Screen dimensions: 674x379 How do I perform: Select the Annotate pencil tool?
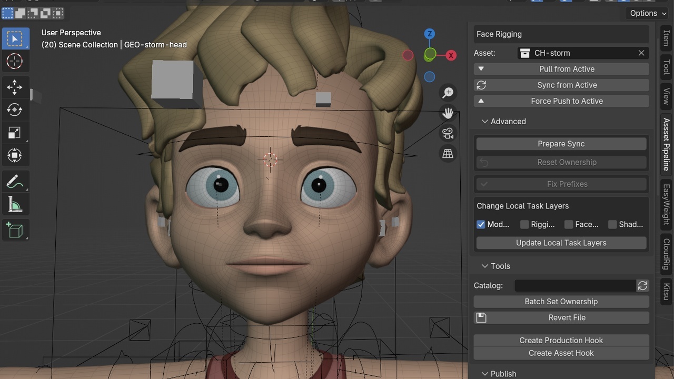(15, 182)
